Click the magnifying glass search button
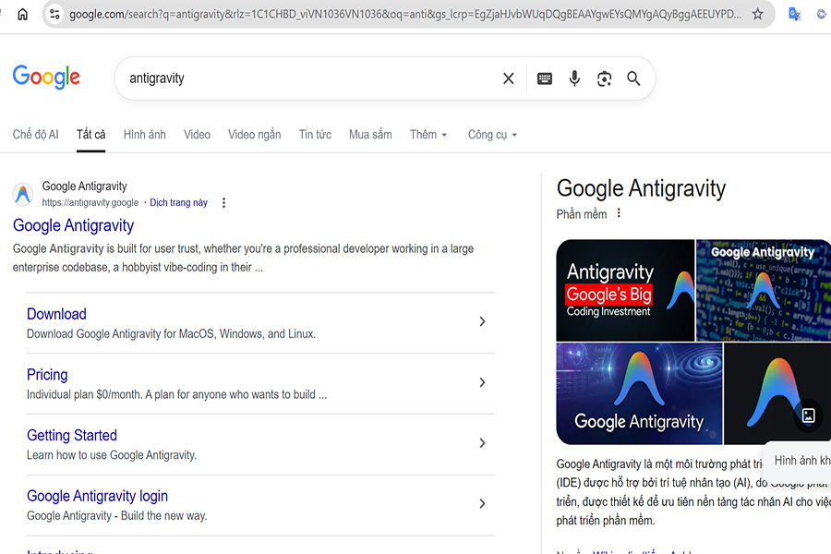Screen dimensions: 831x554 tap(633, 78)
